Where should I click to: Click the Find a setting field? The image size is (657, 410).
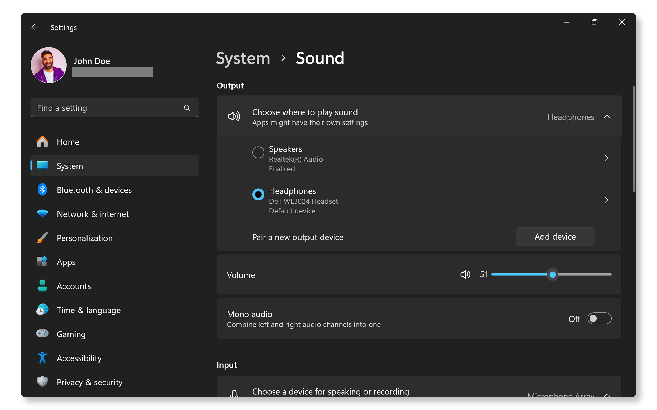pyautogui.click(x=109, y=108)
